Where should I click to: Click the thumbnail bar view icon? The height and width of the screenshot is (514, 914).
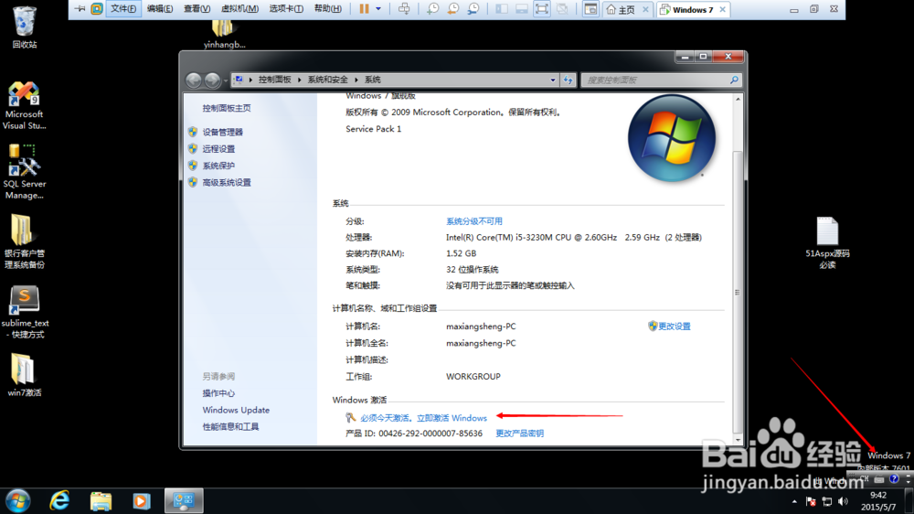click(522, 9)
